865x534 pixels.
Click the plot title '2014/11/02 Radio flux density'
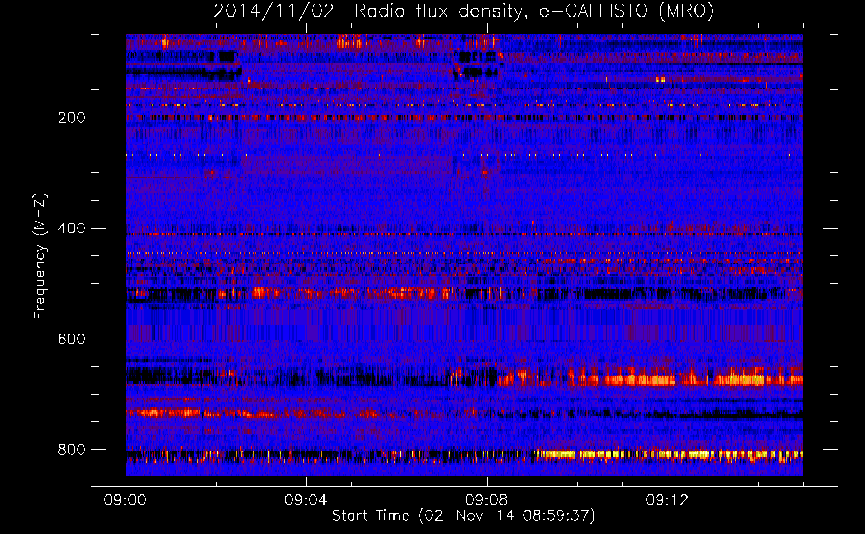click(464, 11)
